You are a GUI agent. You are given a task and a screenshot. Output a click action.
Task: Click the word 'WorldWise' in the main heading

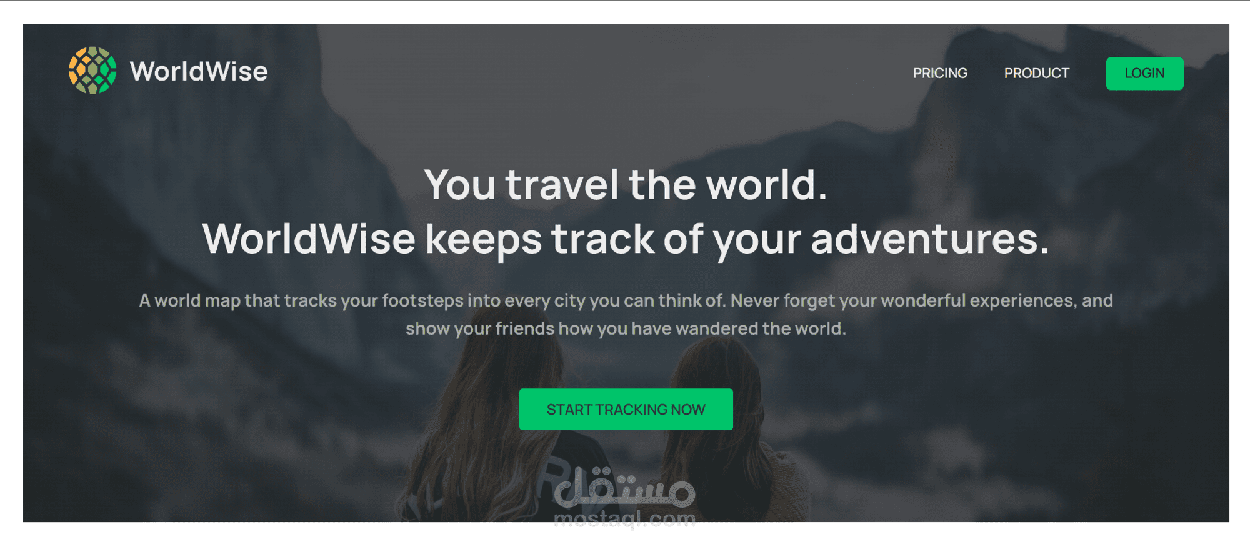(x=309, y=239)
